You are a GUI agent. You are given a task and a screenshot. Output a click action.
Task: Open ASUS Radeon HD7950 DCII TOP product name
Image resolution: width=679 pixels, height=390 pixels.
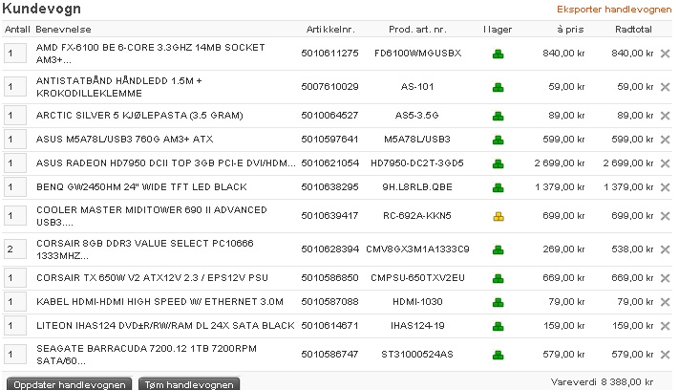(166, 162)
